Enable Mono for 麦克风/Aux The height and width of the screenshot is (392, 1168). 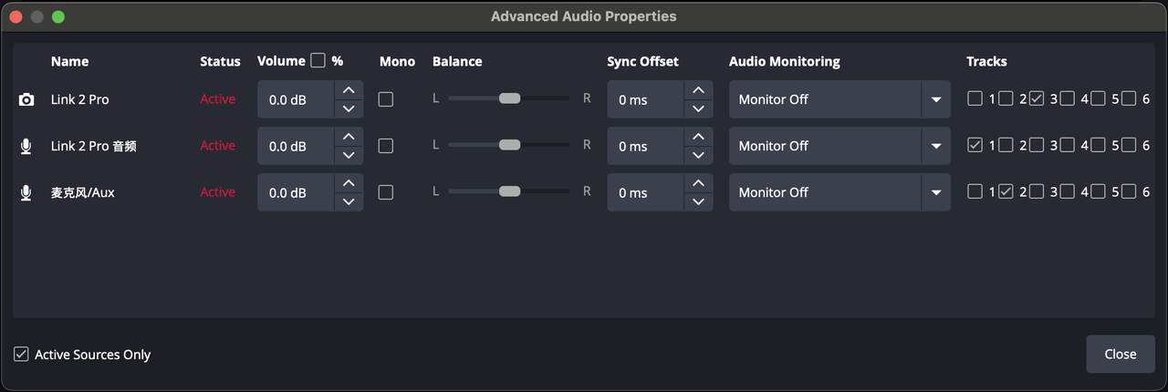(x=386, y=192)
